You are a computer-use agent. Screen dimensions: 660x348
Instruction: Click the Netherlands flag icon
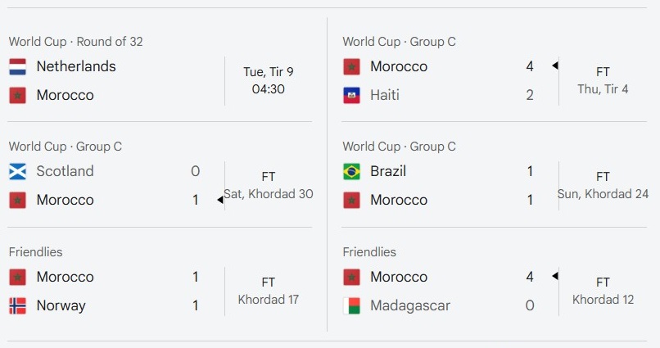[18, 66]
